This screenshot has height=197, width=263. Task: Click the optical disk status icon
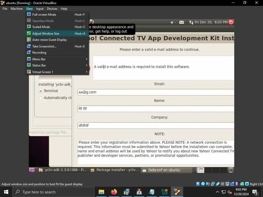coord(203,184)
